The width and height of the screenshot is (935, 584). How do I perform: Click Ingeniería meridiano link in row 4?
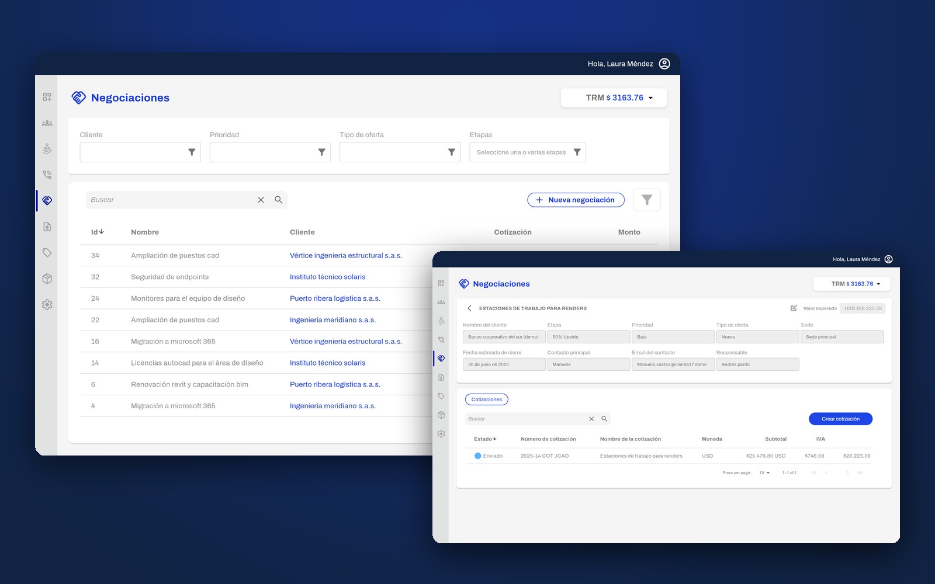pyautogui.click(x=333, y=406)
